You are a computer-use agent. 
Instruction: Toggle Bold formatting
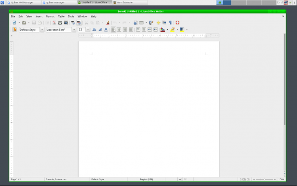click(94, 30)
